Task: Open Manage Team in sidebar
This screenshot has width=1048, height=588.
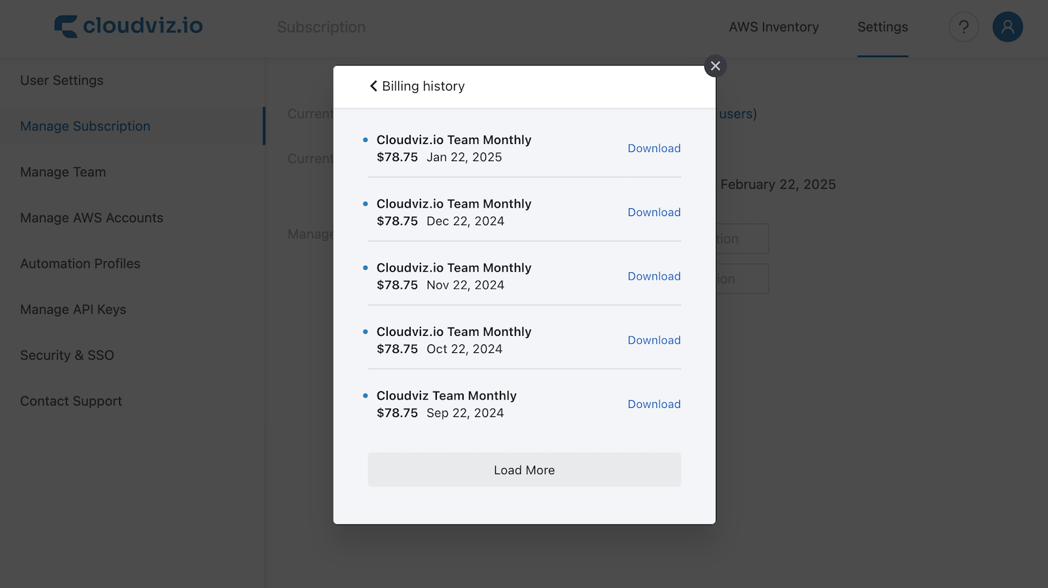Action: pyautogui.click(x=63, y=172)
